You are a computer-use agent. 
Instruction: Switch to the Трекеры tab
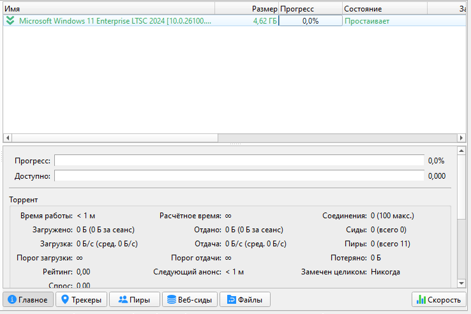coord(82,299)
